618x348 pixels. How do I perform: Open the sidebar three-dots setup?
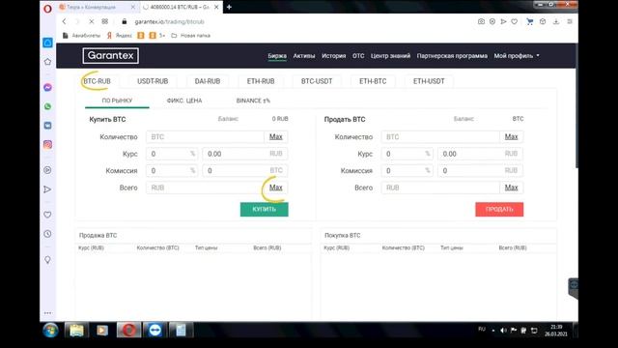[47, 313]
